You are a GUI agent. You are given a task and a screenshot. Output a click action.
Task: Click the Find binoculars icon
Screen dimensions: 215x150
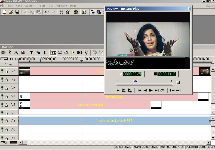(x=62, y=12)
